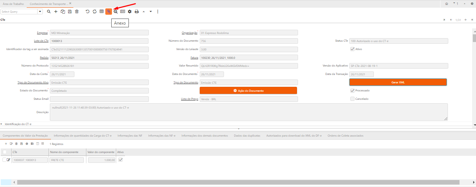Click the magnifier search icon in toolbar
476x187 pixels.
(x=49, y=12)
